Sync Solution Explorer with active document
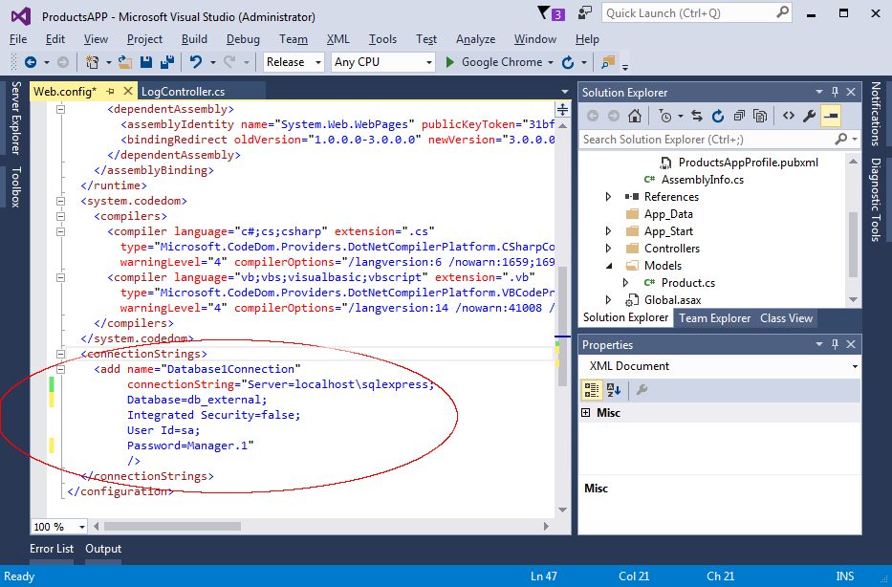892x587 pixels. point(695,115)
